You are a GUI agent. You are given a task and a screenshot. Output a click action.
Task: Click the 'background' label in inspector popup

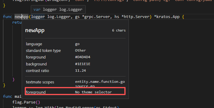(36, 64)
